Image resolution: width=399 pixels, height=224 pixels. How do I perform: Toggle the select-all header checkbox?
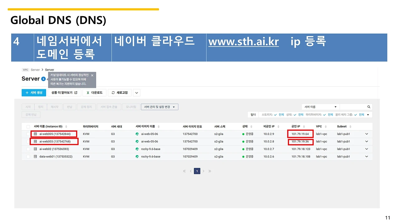coord(28,127)
